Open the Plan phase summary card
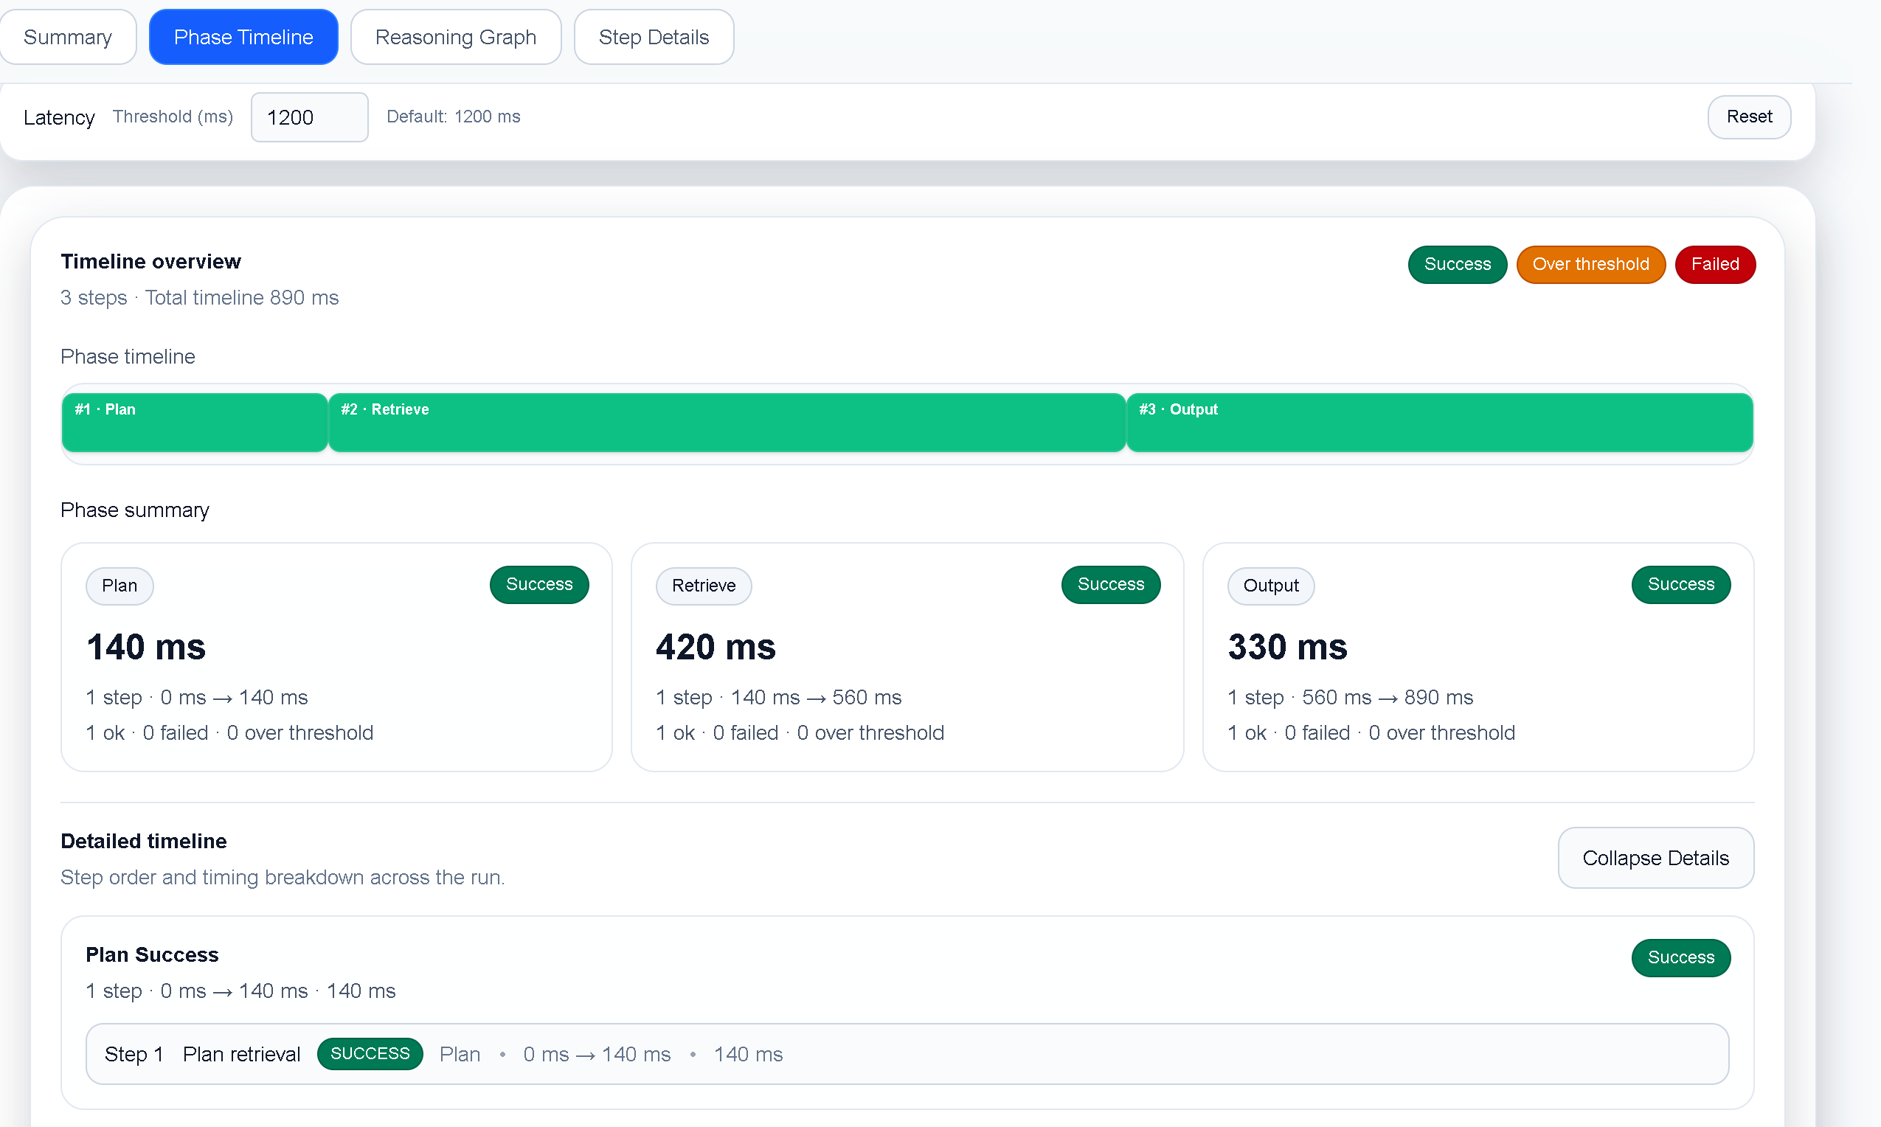1881x1127 pixels. pos(336,657)
